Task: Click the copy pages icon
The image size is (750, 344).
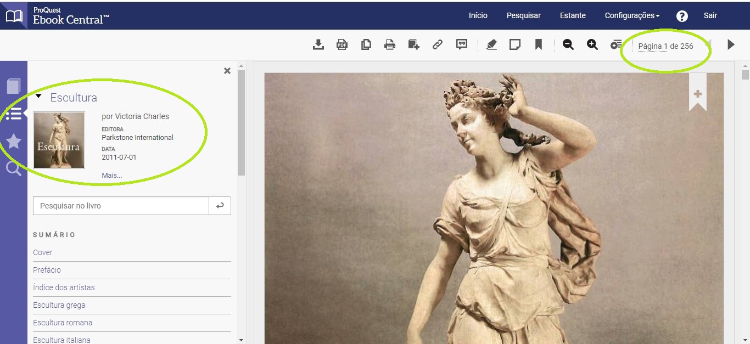Action: [x=366, y=45]
